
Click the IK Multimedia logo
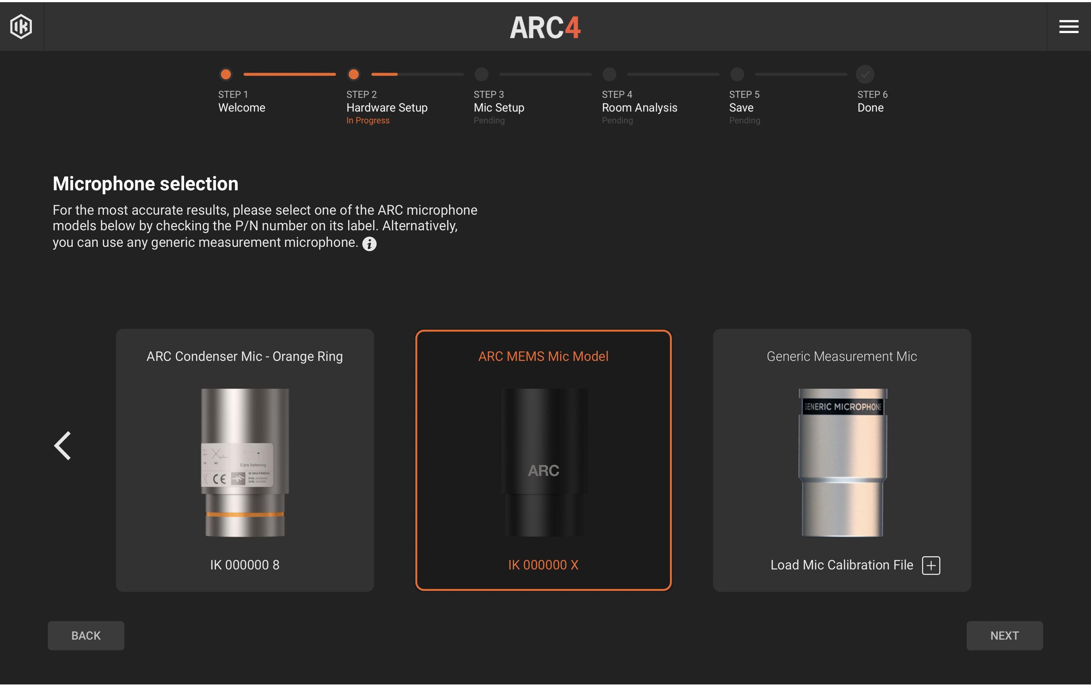pyautogui.click(x=21, y=27)
